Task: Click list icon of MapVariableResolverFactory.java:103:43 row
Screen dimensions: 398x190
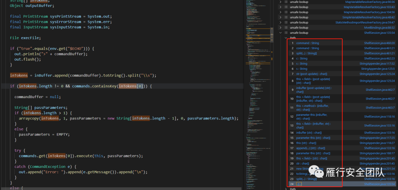Action: 286,7
